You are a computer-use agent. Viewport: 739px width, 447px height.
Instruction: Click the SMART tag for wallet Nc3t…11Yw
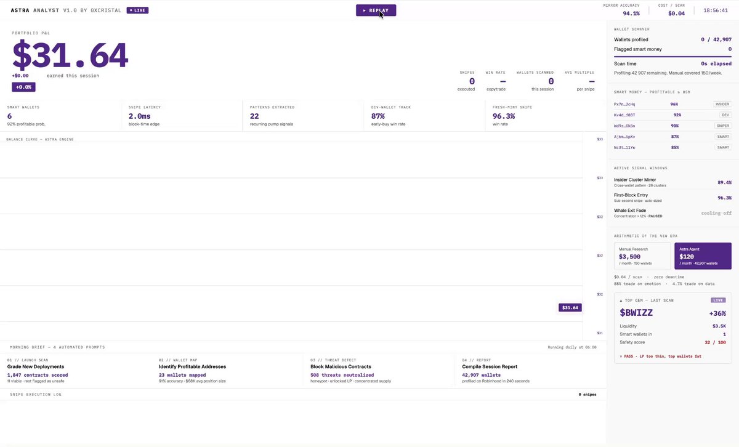coord(723,147)
